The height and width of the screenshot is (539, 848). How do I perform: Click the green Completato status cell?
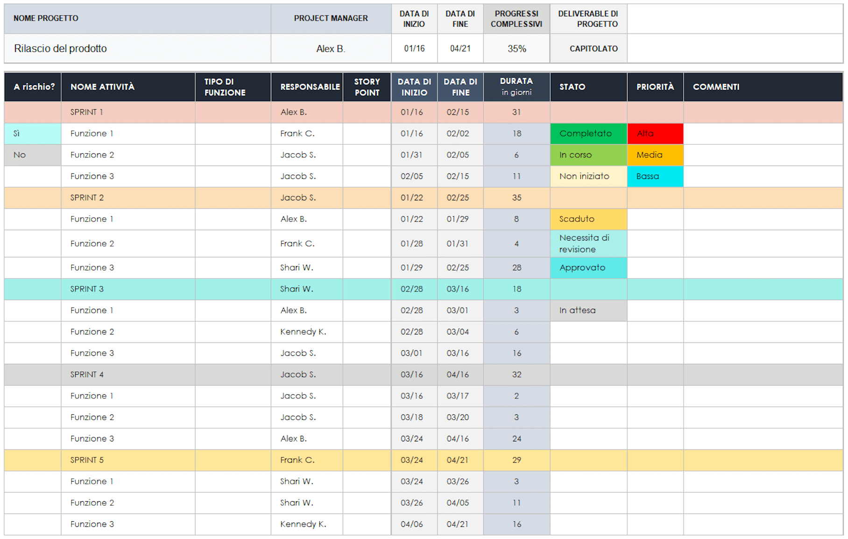[588, 134]
